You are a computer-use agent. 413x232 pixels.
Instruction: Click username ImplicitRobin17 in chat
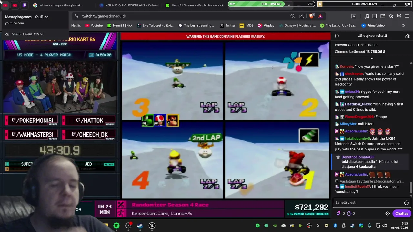point(358,186)
